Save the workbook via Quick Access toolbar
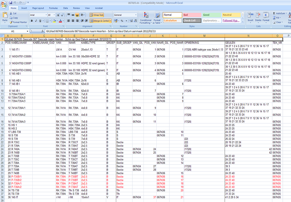291x202 pixels. [x=11, y=3]
